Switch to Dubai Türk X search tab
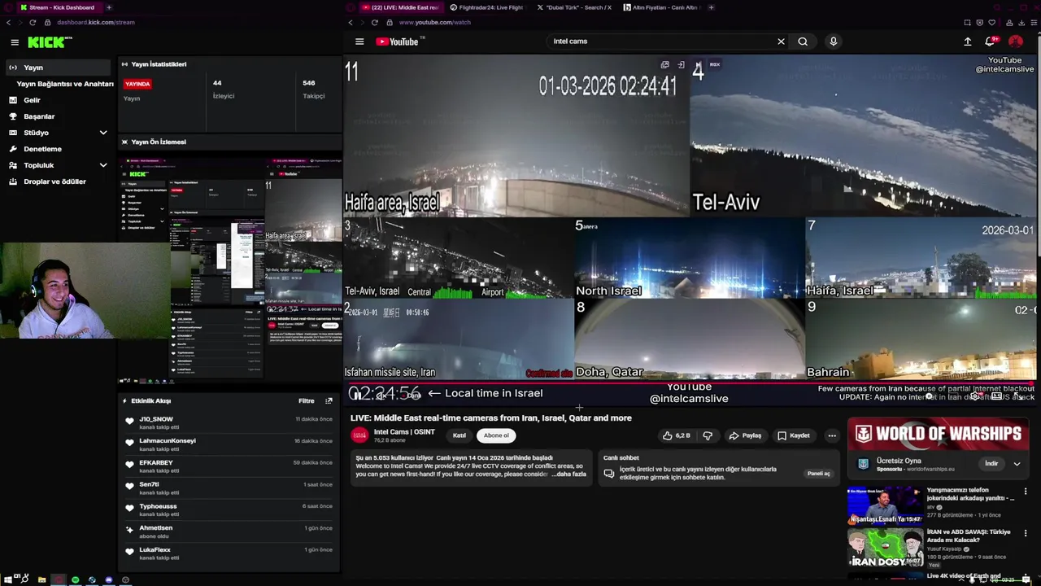Image resolution: width=1041 pixels, height=586 pixels. [x=574, y=7]
